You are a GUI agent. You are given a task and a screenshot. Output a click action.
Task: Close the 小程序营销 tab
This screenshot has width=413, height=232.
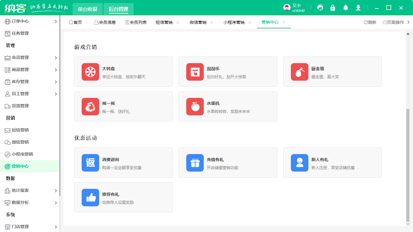(250, 22)
